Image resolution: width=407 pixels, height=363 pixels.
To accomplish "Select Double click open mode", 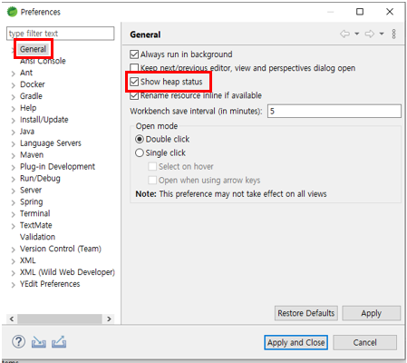I will pos(140,139).
